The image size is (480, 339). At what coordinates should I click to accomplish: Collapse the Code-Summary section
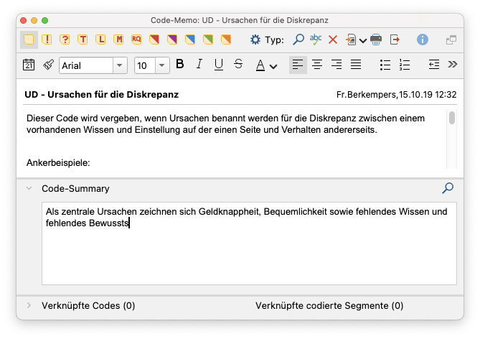[29, 188]
